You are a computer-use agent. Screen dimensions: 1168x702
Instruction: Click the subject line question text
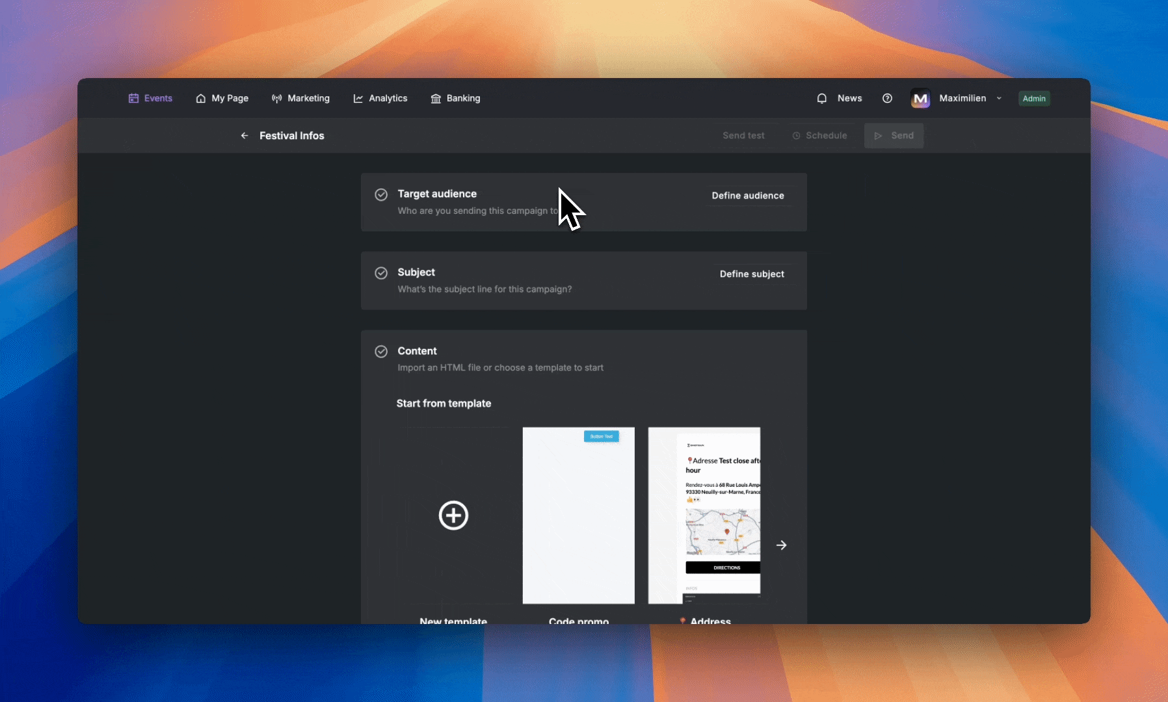click(x=484, y=289)
